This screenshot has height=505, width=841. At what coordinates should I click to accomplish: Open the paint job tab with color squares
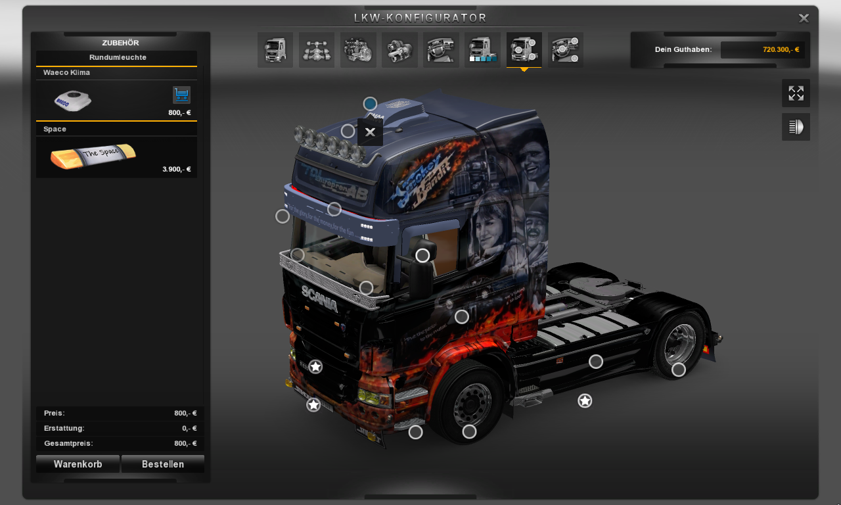point(482,50)
